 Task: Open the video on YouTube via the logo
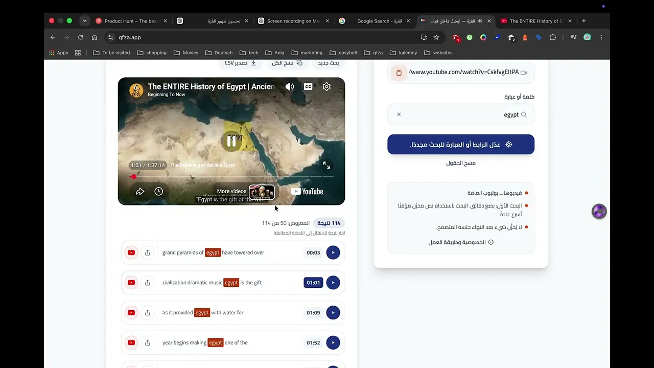[307, 191]
